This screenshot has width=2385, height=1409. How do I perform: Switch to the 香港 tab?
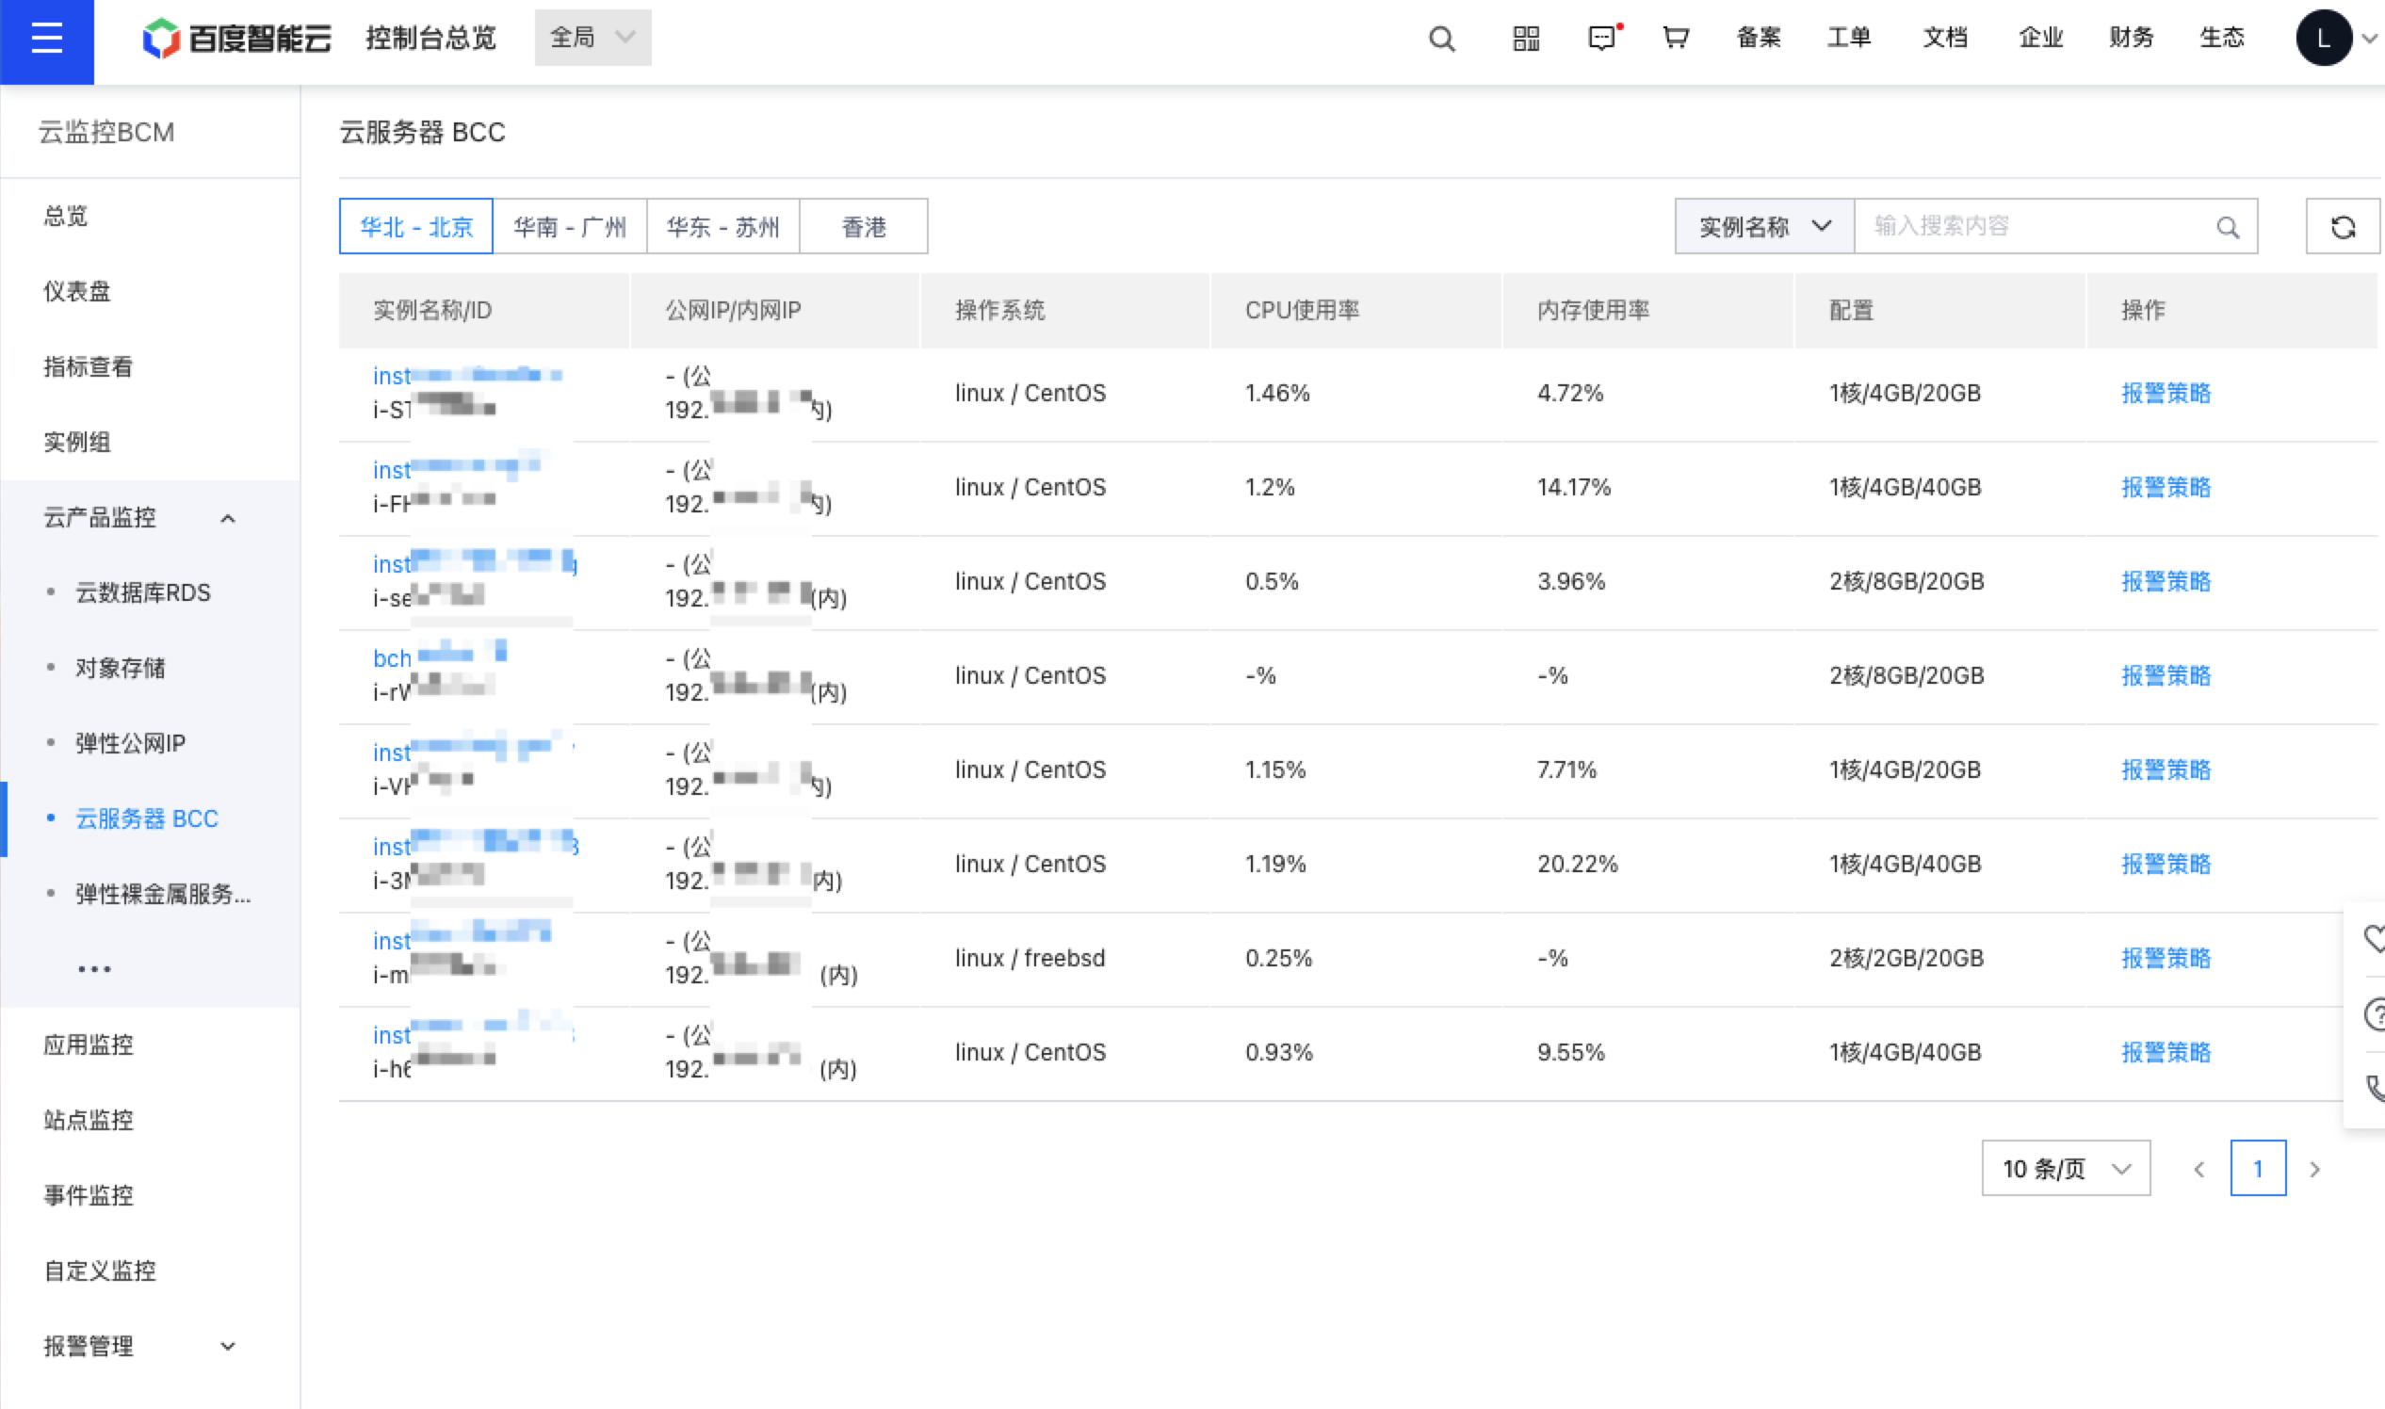(x=864, y=226)
